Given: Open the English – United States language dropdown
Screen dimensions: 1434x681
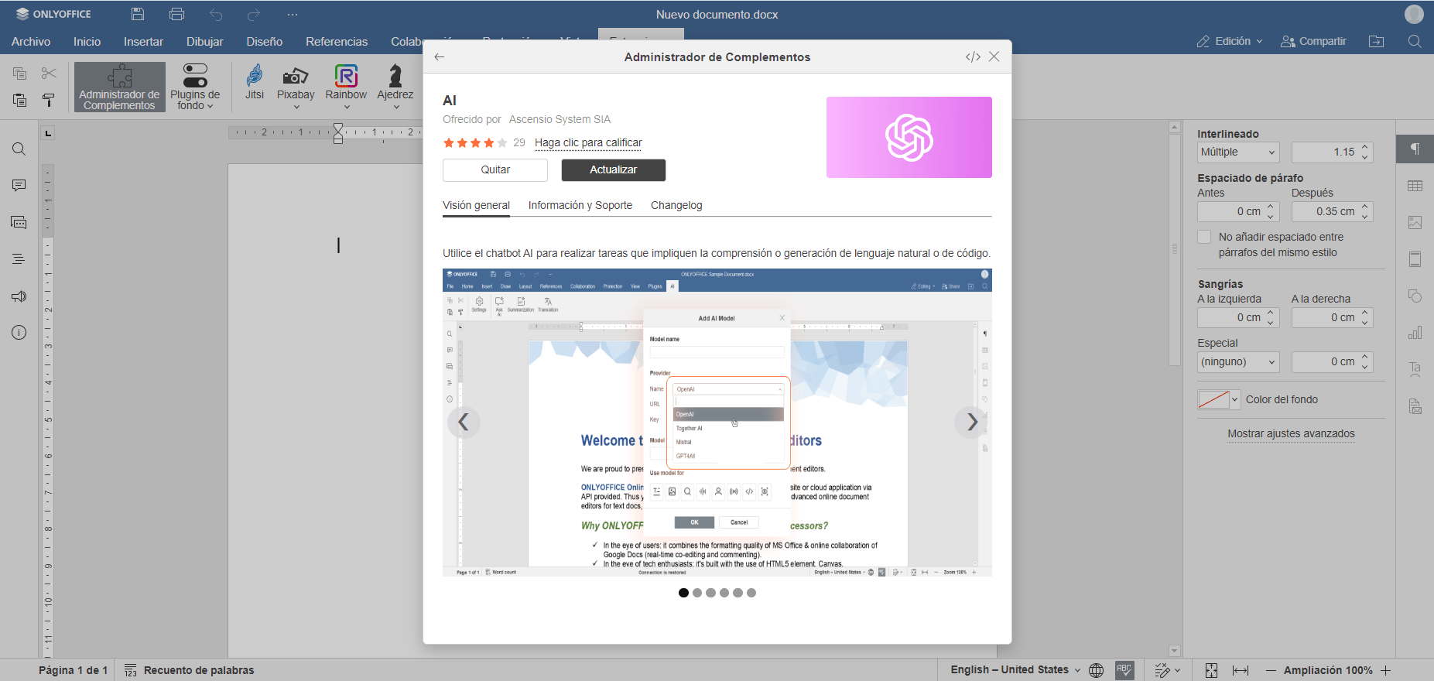Looking at the screenshot, I should tap(1015, 670).
